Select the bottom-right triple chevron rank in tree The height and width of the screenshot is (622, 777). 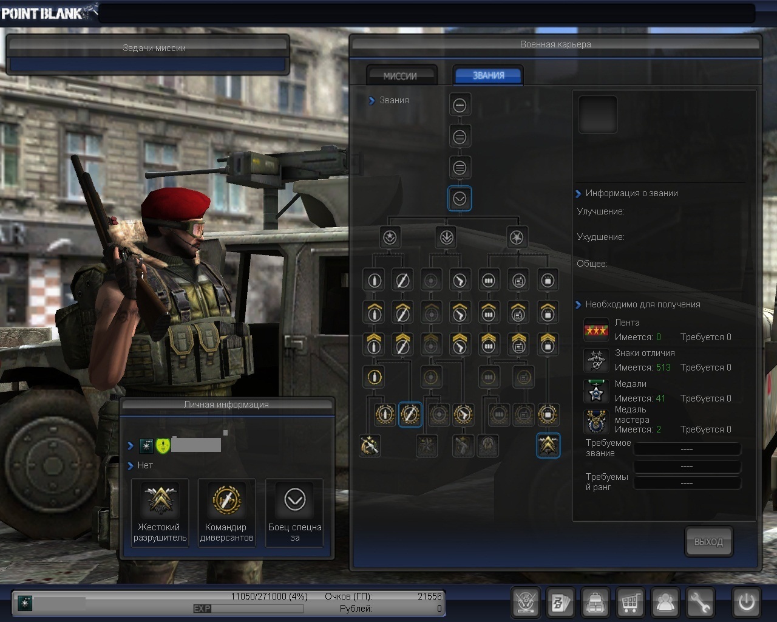(548, 445)
